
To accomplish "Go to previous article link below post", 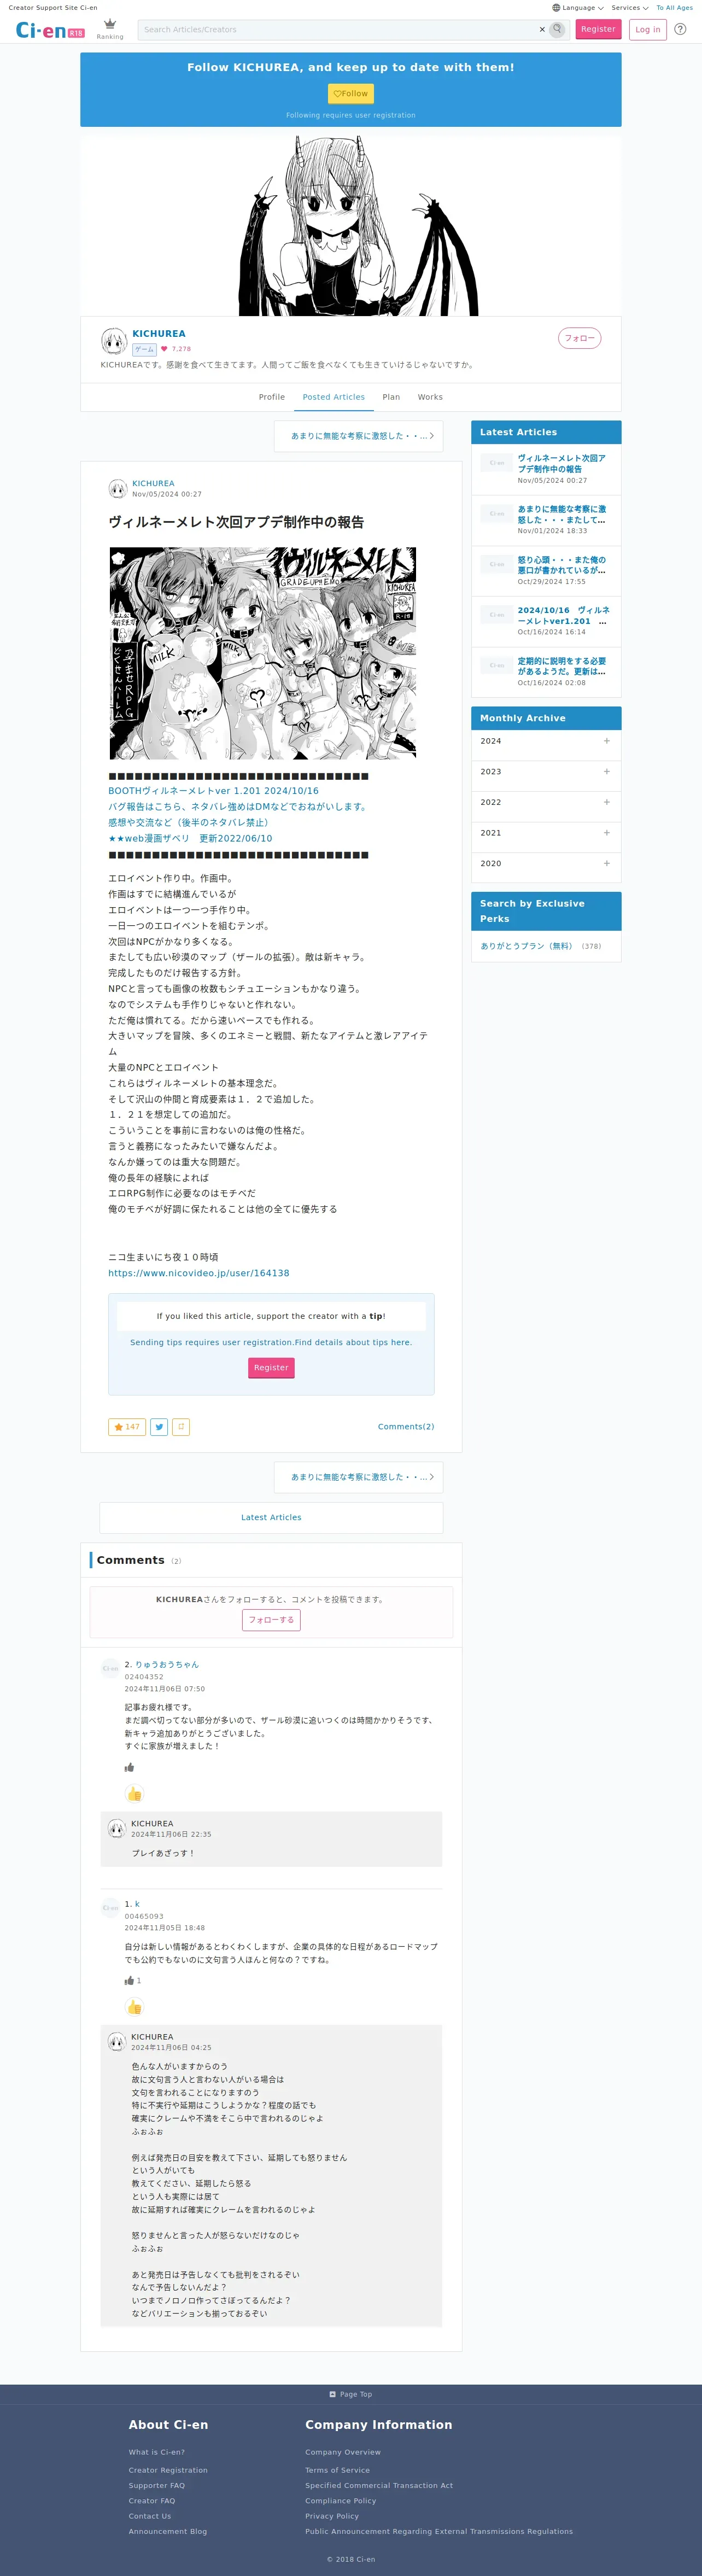I will coord(359,1477).
